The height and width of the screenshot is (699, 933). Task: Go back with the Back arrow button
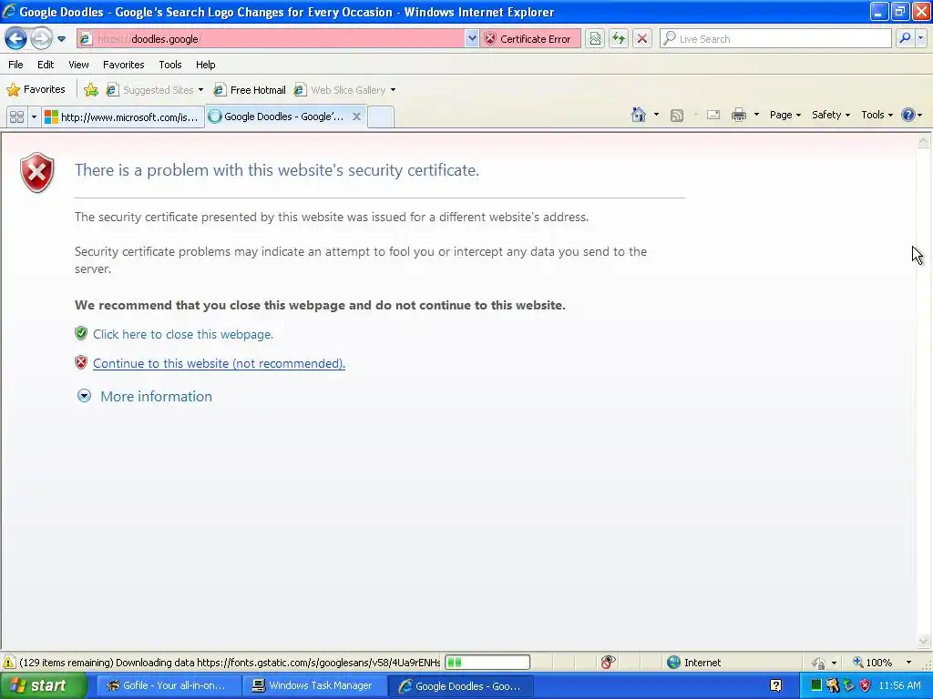click(15, 38)
